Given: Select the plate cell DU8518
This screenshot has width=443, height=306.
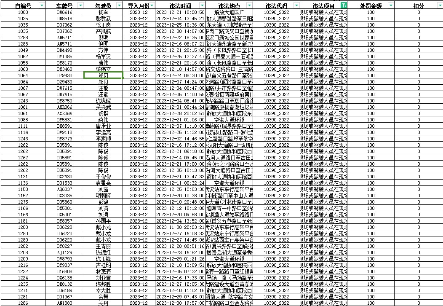Looking at the screenshot, I should (64, 19).
